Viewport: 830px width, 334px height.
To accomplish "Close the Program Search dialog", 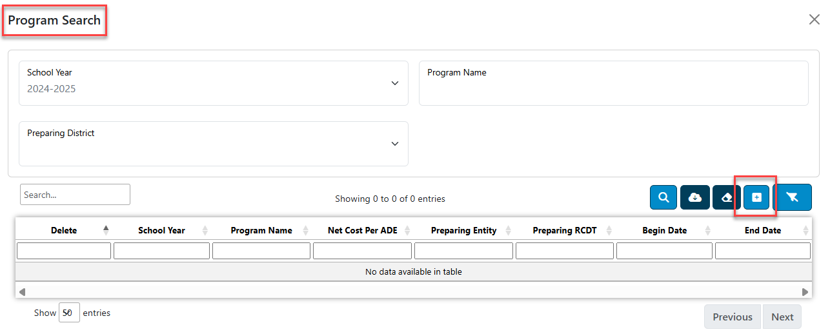I will (815, 19).
